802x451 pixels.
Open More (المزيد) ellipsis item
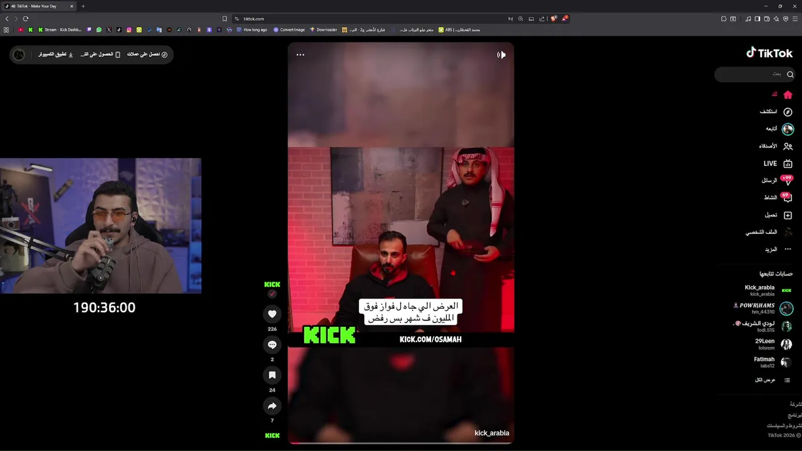point(778,249)
